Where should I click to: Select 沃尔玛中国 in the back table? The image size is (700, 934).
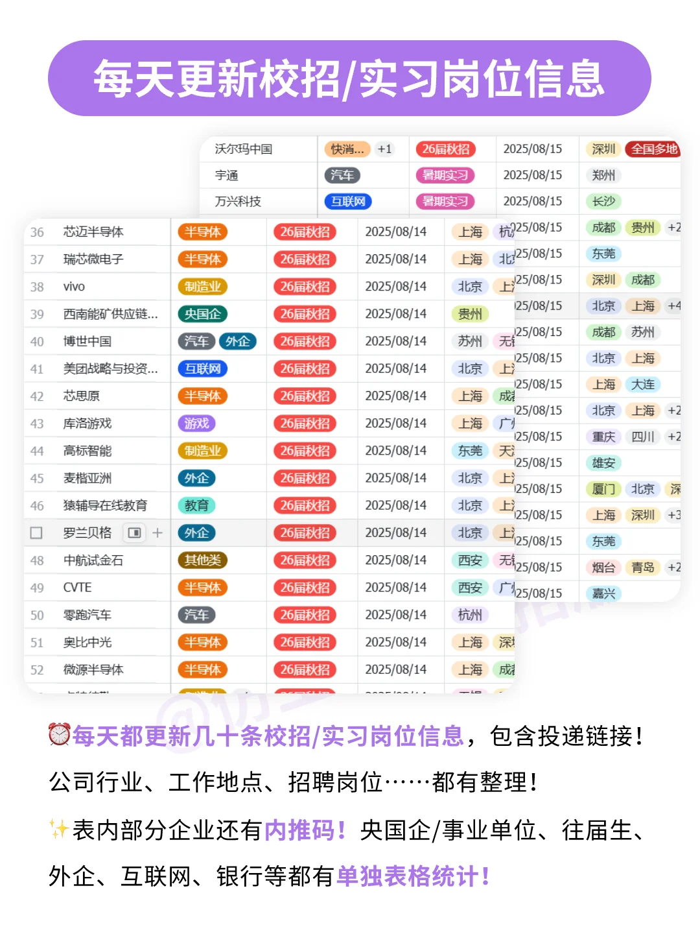click(244, 149)
